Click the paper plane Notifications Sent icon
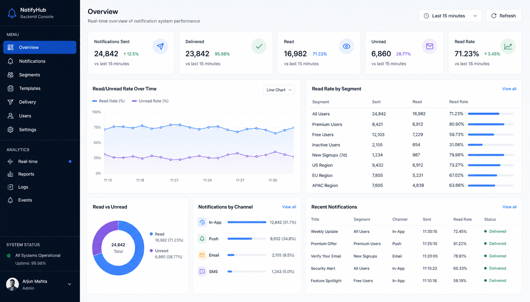Viewport: 530px width, 302px height. [160, 47]
